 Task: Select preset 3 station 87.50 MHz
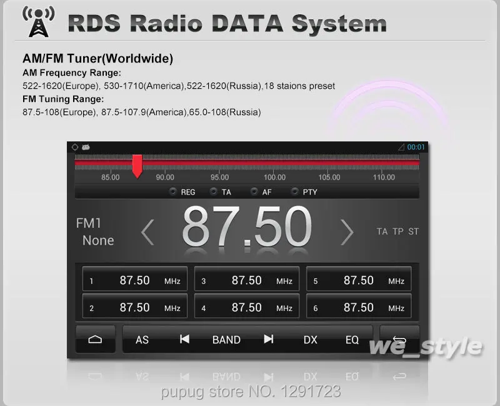click(x=247, y=279)
